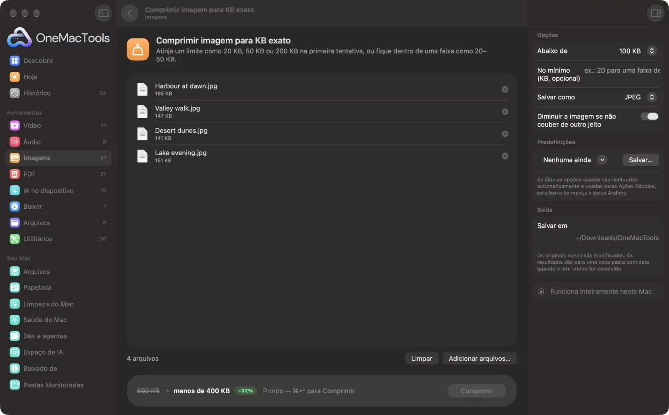Open Espaço de IA
The height and width of the screenshot is (415, 669).
point(58,352)
